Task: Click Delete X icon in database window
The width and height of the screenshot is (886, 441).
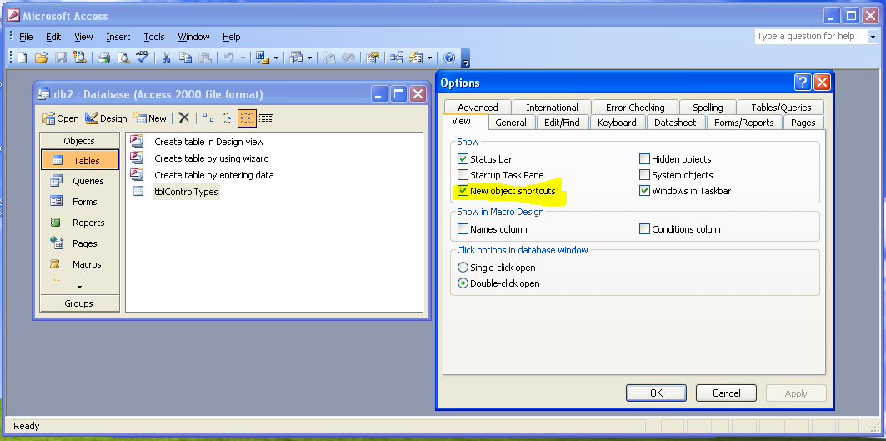Action: pyautogui.click(x=183, y=118)
